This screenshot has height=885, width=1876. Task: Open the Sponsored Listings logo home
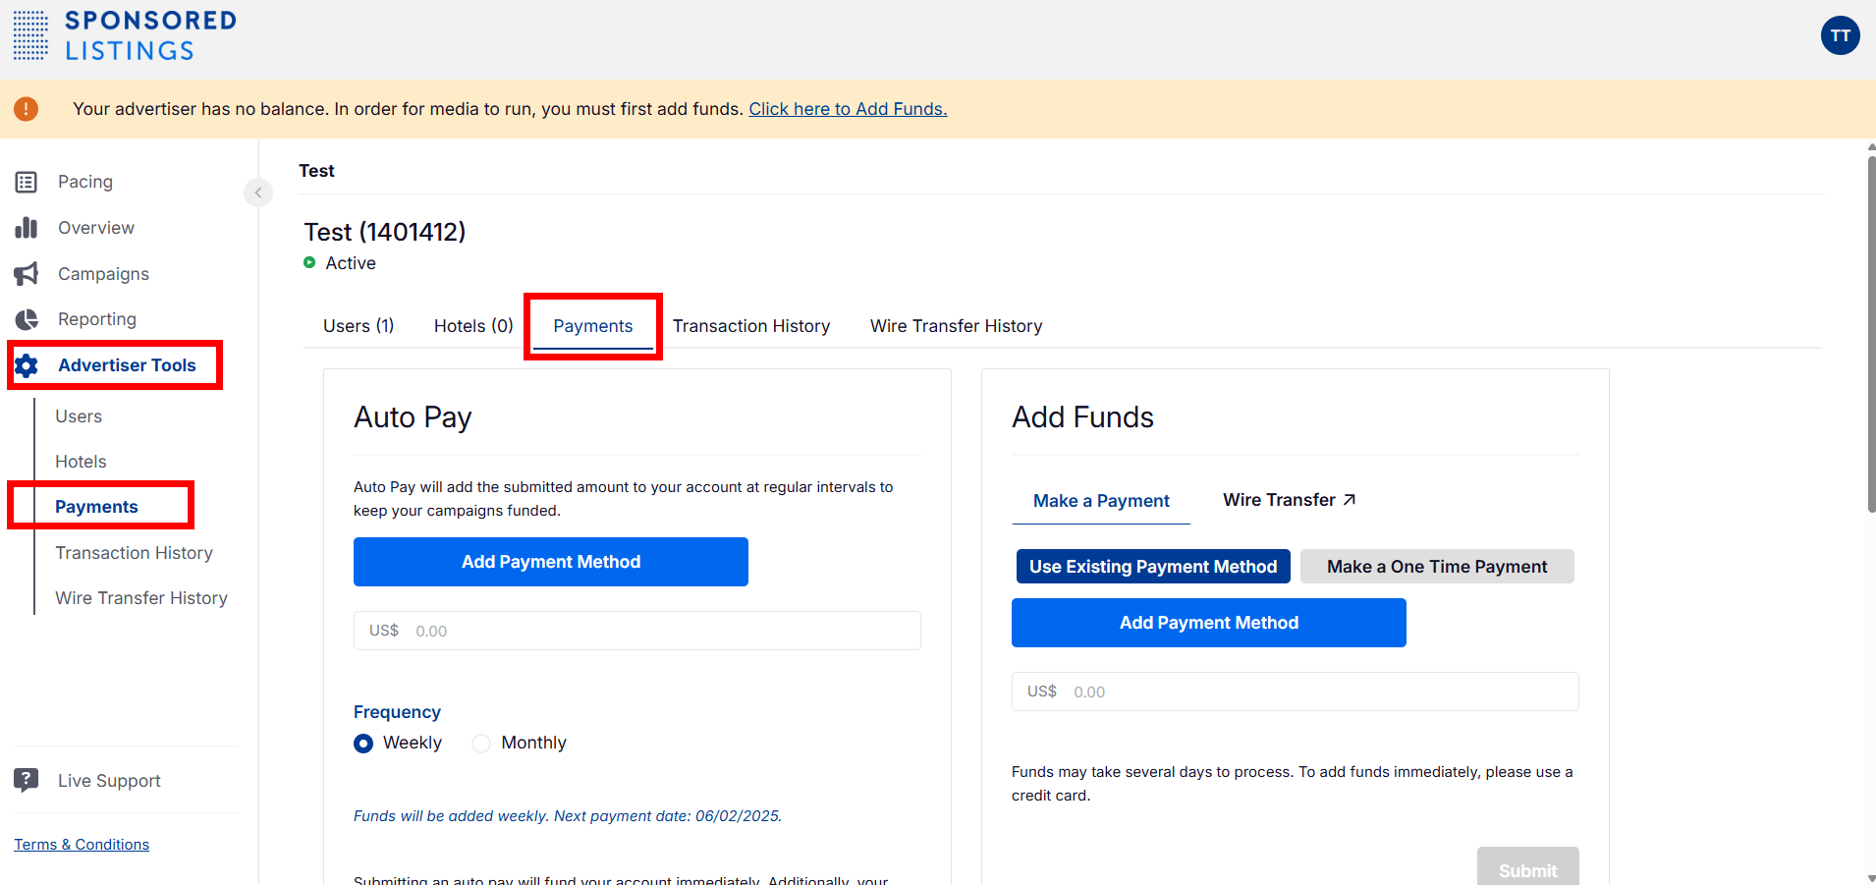tap(125, 36)
